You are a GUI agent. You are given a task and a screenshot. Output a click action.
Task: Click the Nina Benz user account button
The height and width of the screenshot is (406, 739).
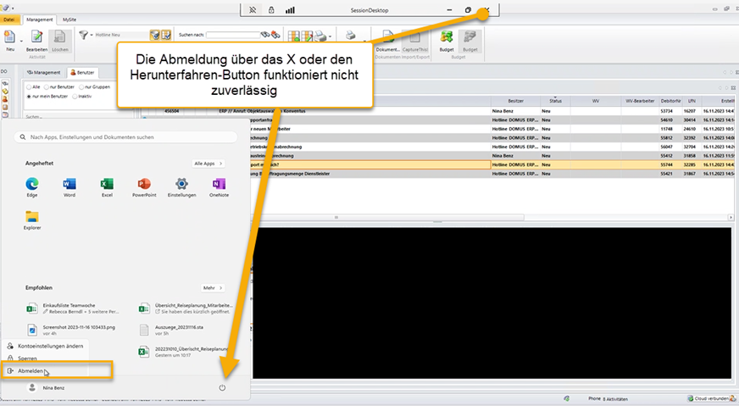coord(46,387)
